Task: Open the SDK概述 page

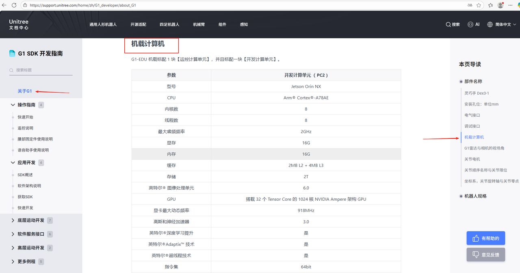Action: (25, 175)
